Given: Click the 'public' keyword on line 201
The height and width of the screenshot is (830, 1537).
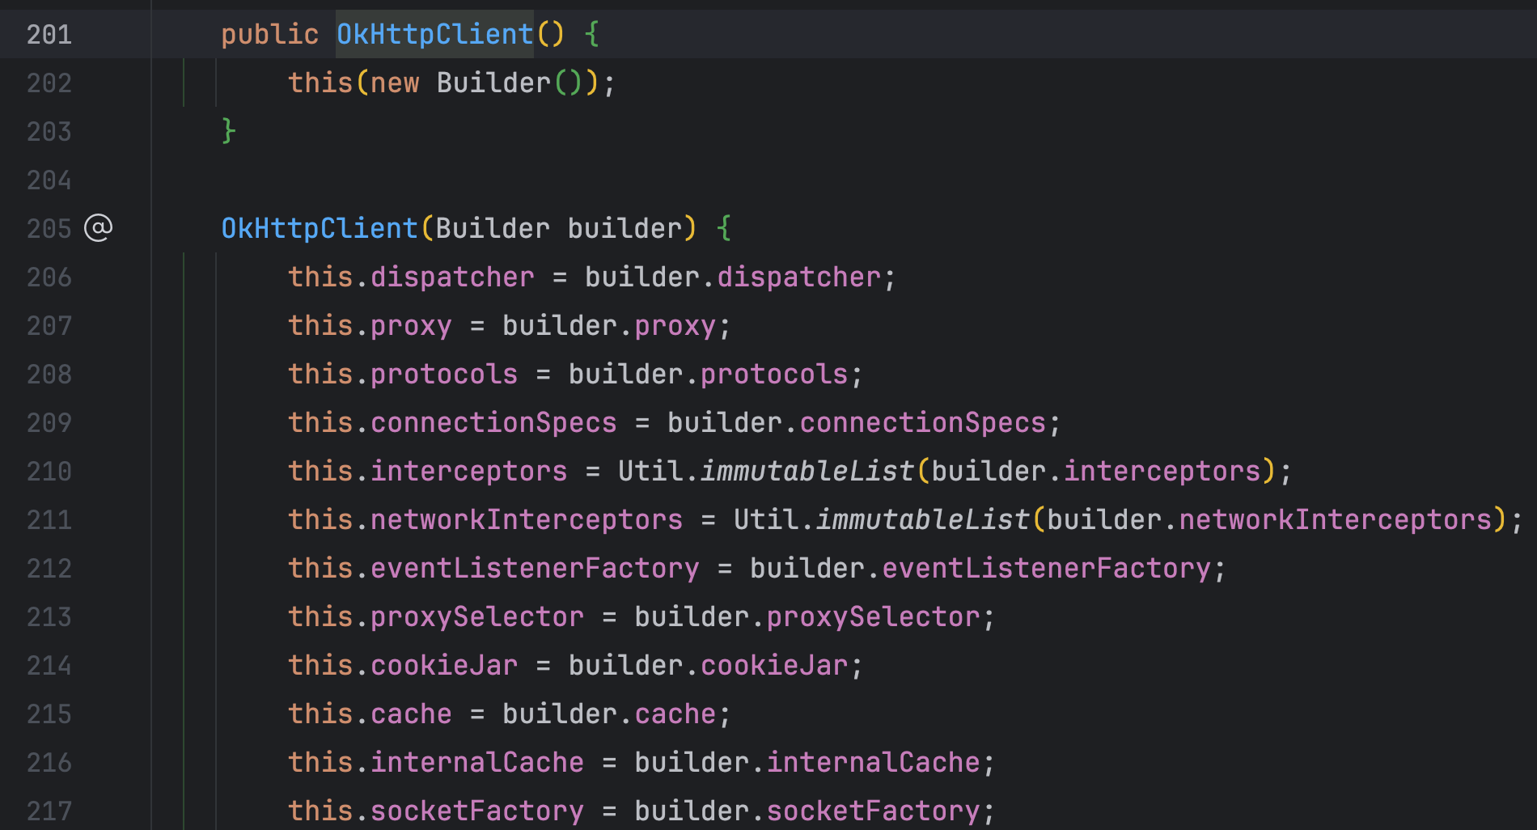Looking at the screenshot, I should click(270, 34).
